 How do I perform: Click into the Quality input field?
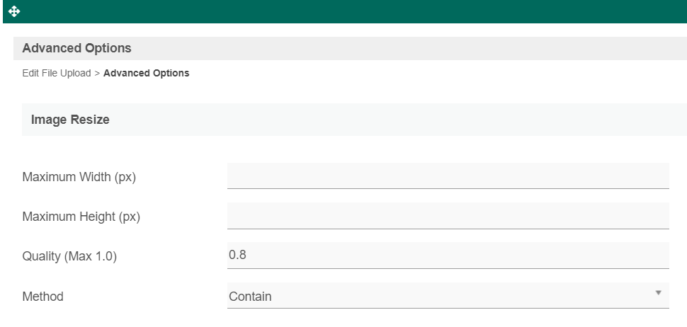coord(448,255)
